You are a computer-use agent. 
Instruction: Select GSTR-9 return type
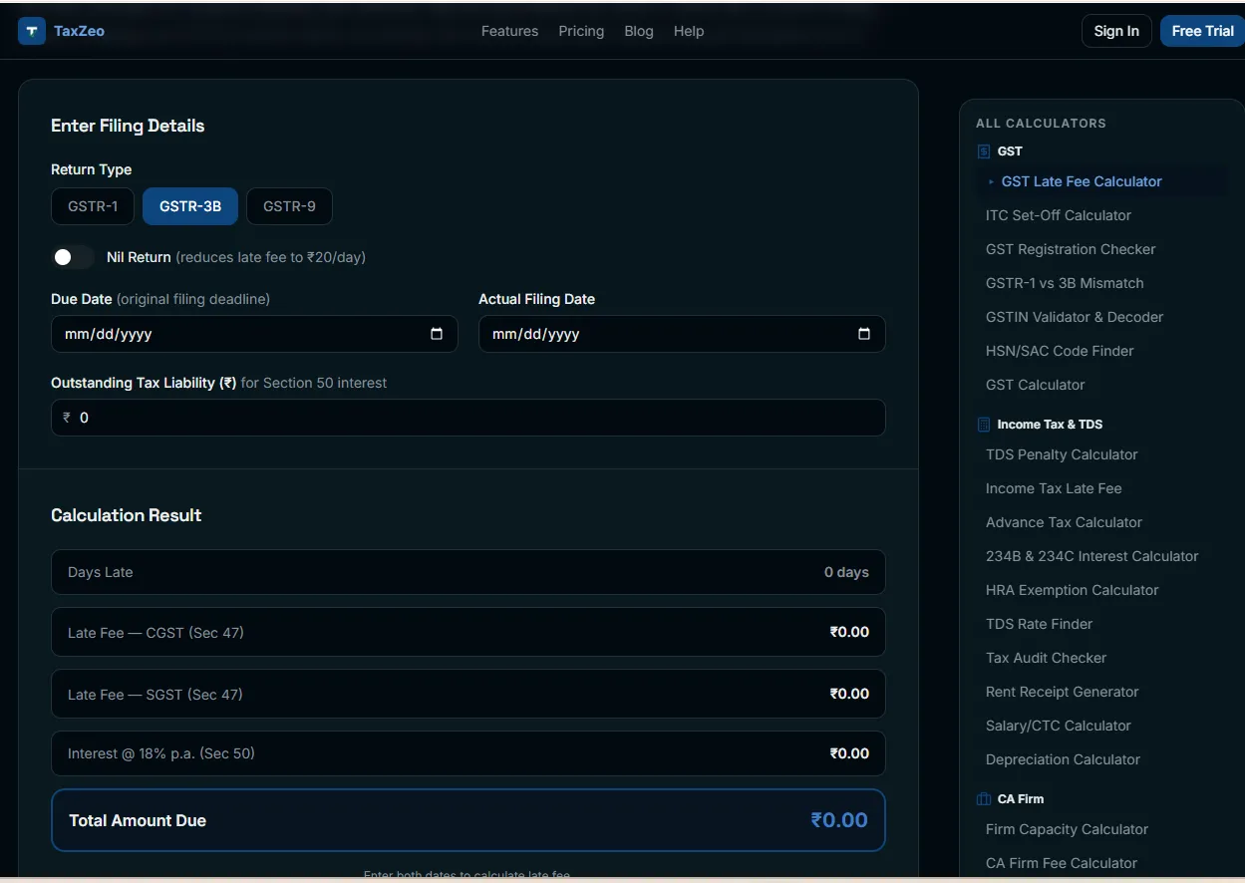pos(289,206)
